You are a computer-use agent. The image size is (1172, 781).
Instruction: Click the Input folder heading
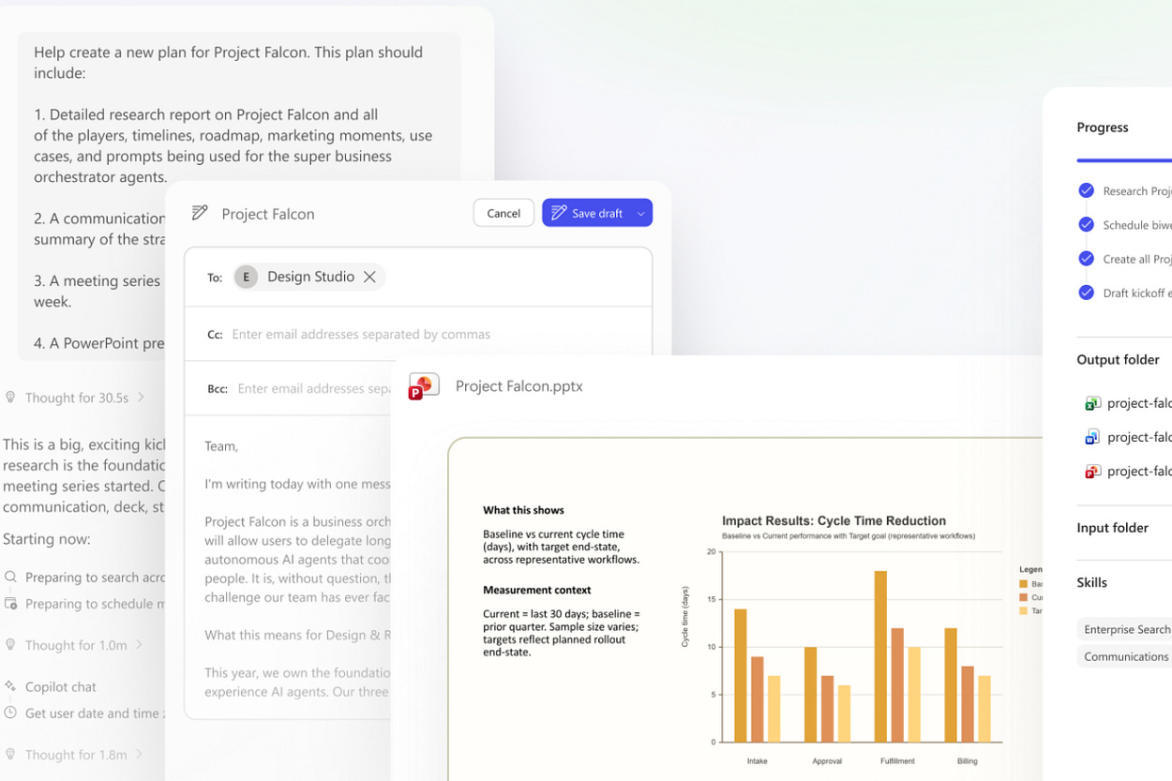(x=1112, y=528)
